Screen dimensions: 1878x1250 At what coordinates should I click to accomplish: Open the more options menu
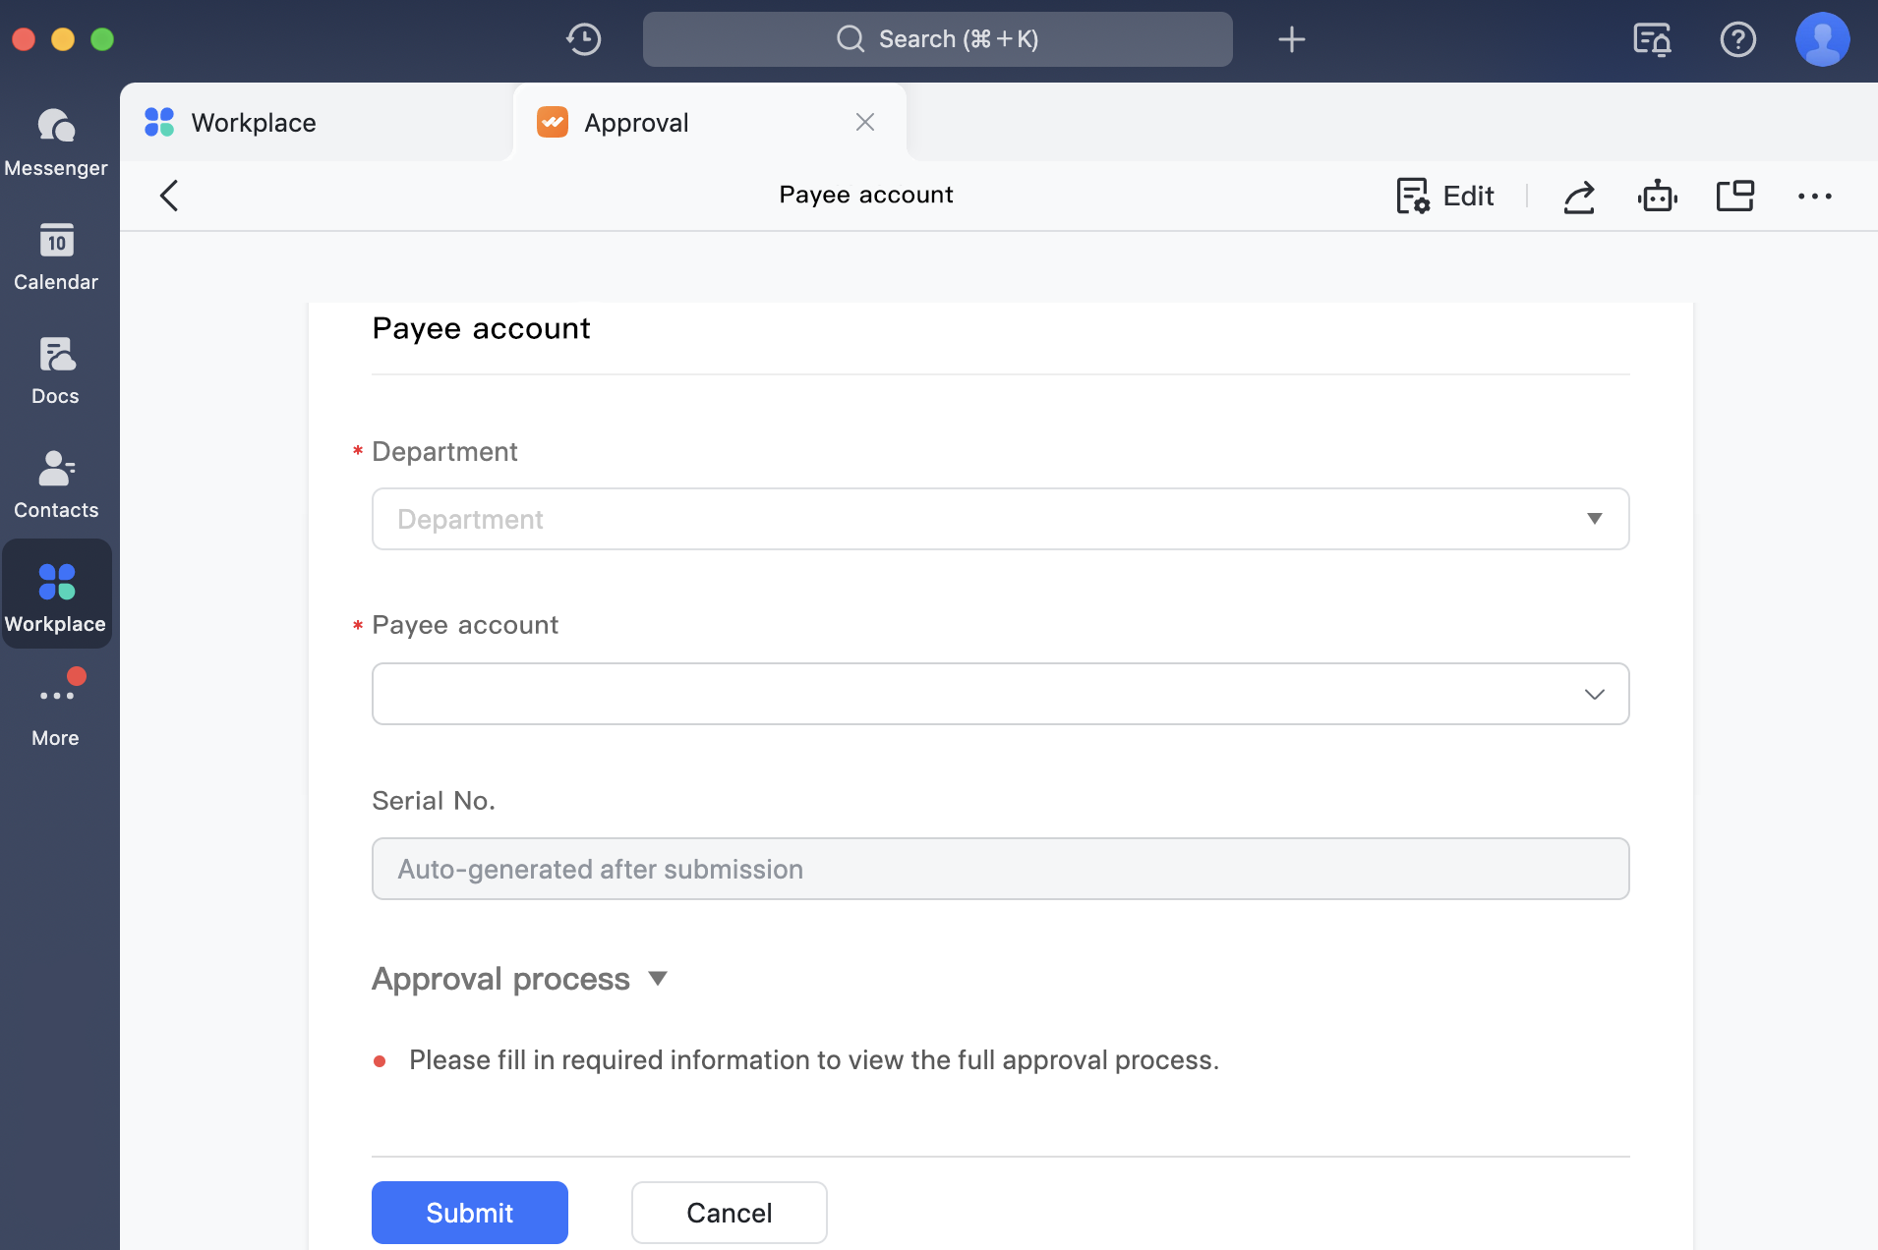[x=1814, y=196]
